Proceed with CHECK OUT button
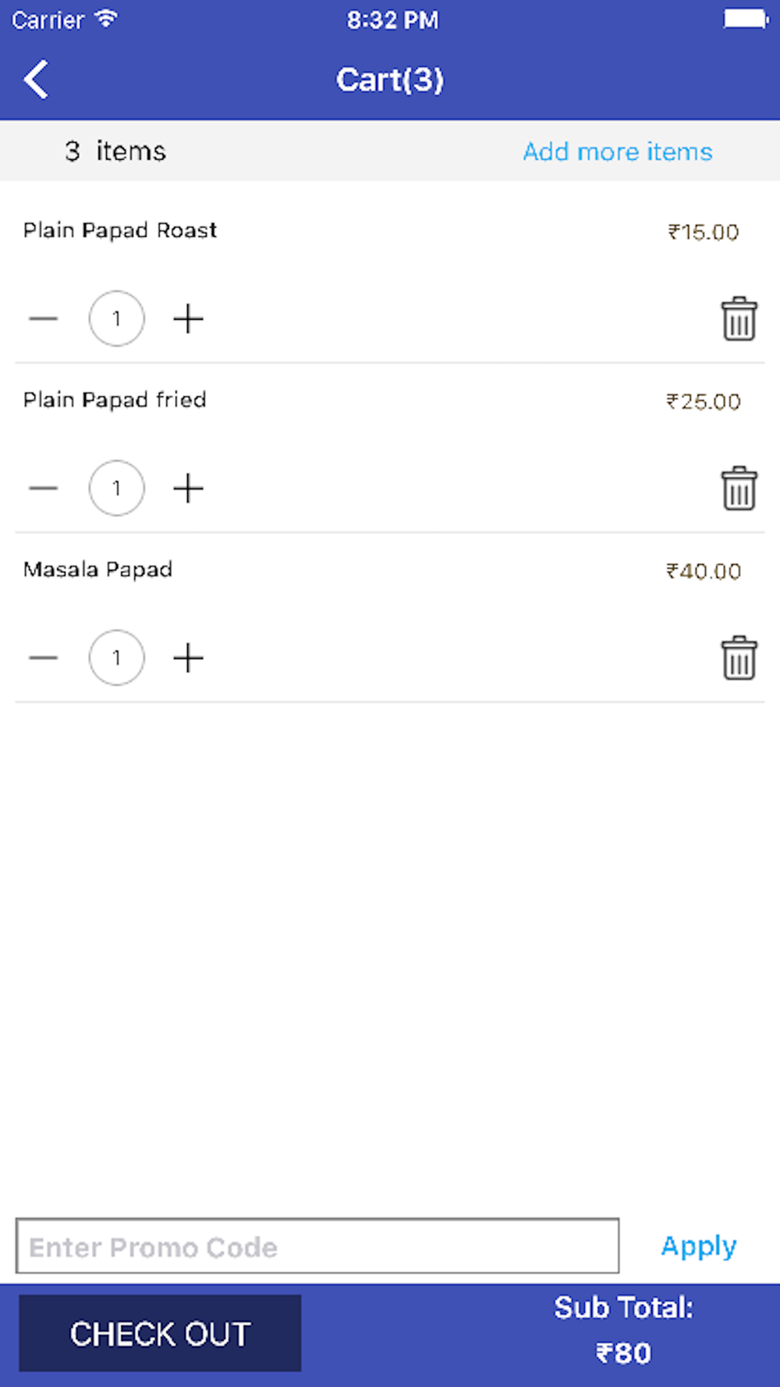 coord(160,1333)
